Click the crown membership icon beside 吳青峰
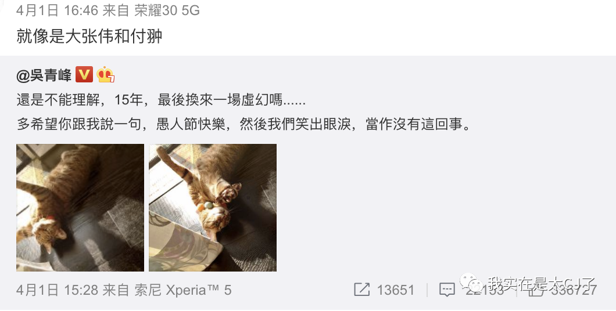Image resolution: width=616 pixels, height=311 pixels. [105, 74]
